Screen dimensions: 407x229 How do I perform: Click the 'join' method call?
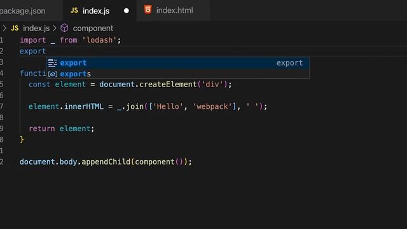[x=135, y=106]
